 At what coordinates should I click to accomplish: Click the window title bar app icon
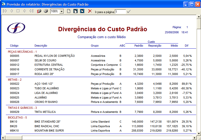pyautogui.click(x=3, y=4)
